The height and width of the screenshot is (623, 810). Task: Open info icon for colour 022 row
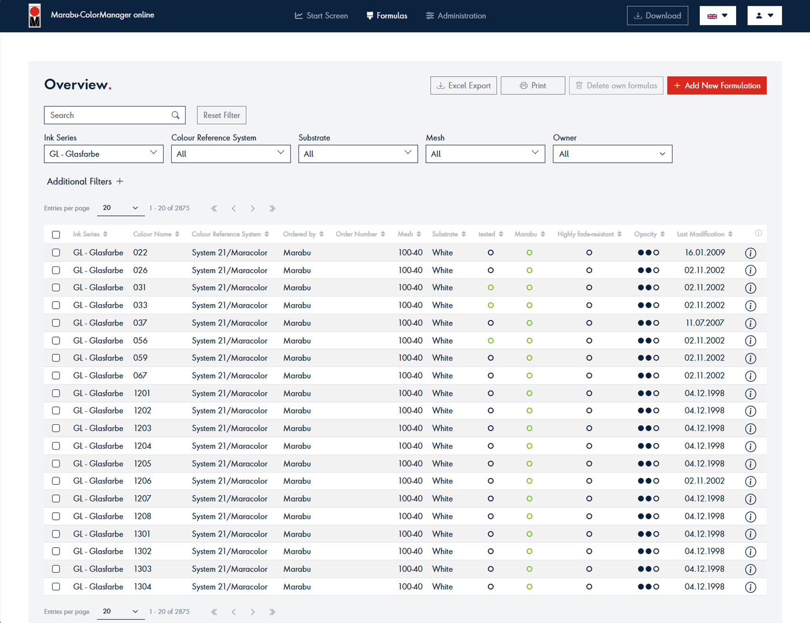point(750,253)
